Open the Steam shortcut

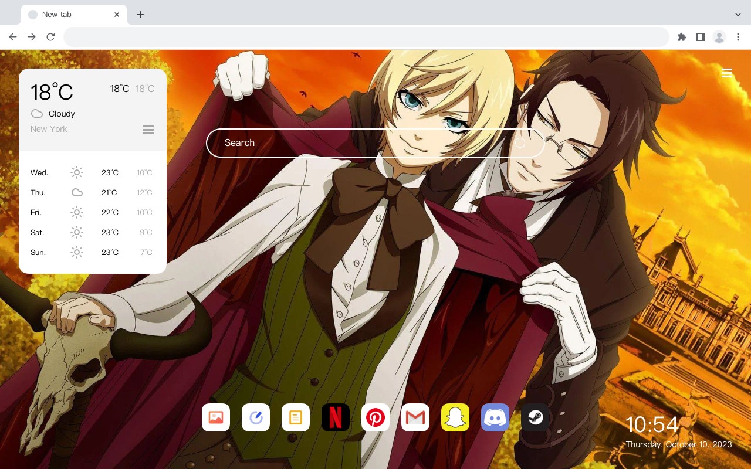click(x=535, y=417)
